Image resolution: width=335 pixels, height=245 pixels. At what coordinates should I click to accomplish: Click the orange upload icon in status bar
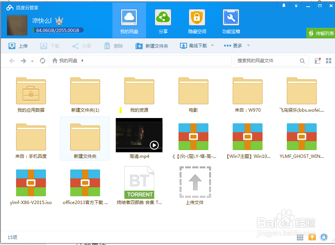(312, 237)
